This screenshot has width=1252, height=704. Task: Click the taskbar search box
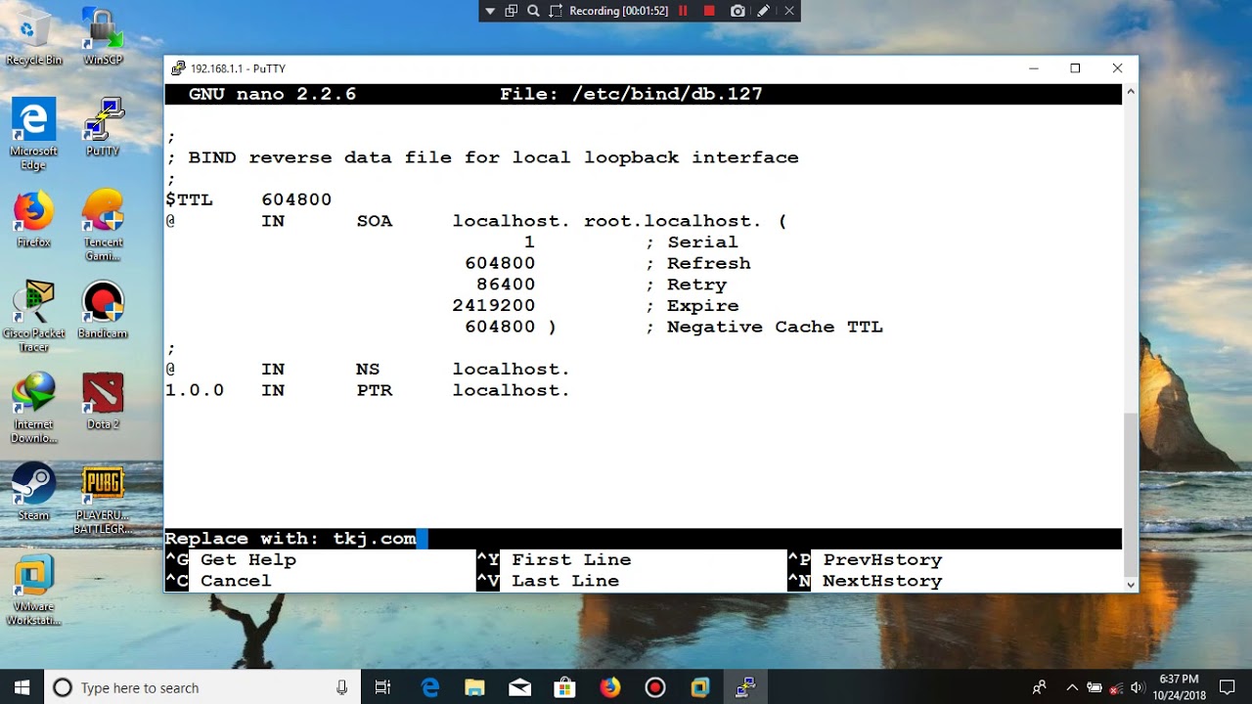click(202, 687)
